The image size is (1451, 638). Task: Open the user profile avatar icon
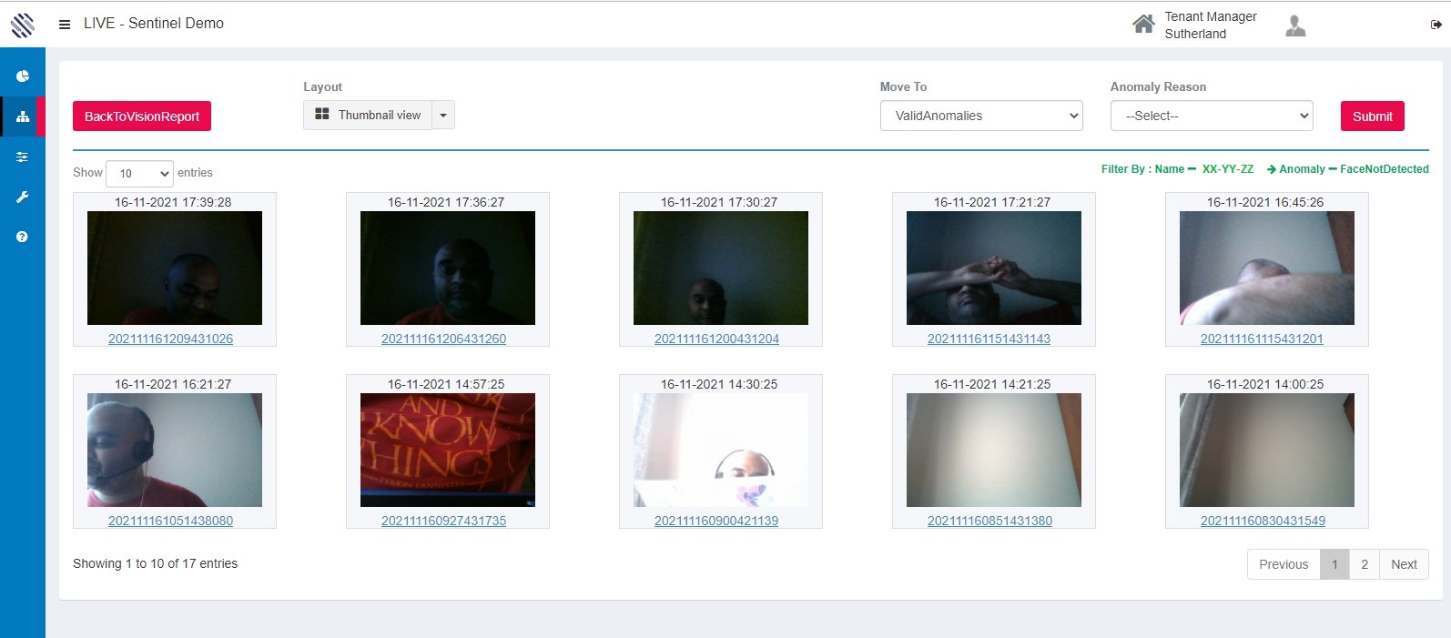click(1295, 25)
